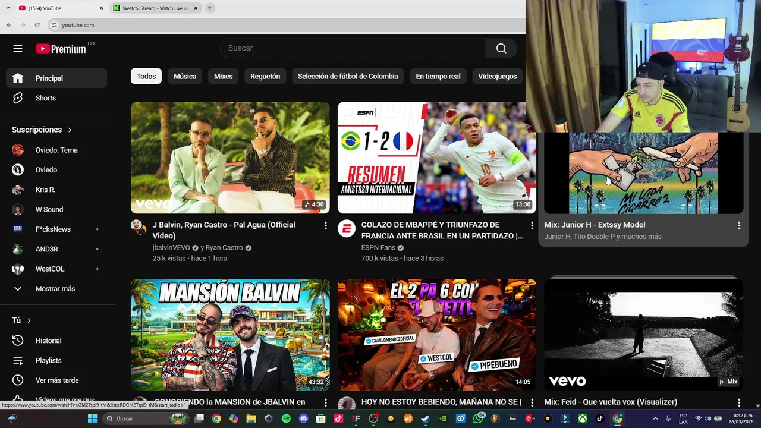
Task: Open Xbox app from the taskbar
Action: pos(583,418)
